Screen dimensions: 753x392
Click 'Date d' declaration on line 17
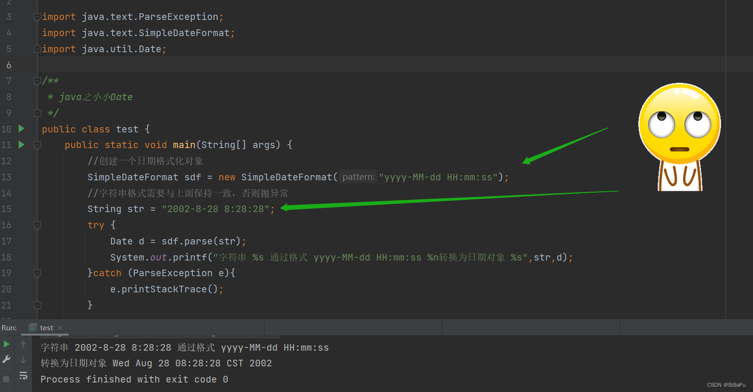point(127,241)
